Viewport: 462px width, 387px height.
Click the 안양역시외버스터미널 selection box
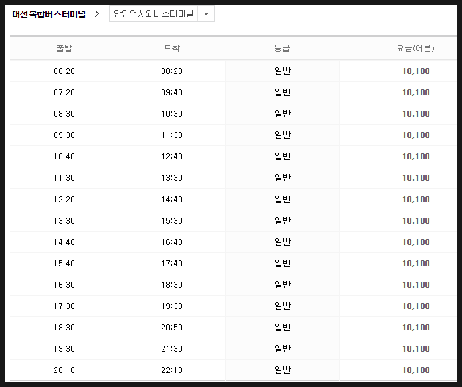coord(162,14)
